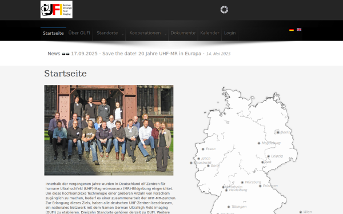Screen dimensions: 343x214
Task: Click the news ticker arrows icon
Action: coord(66,54)
